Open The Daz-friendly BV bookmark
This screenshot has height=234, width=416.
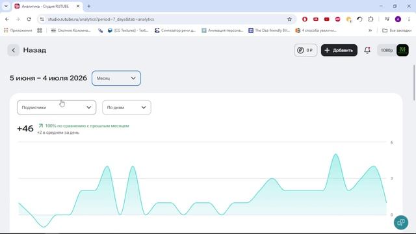tap(269, 31)
